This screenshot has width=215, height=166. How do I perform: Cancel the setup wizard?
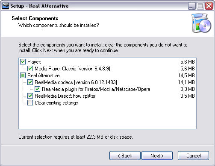point(193,156)
